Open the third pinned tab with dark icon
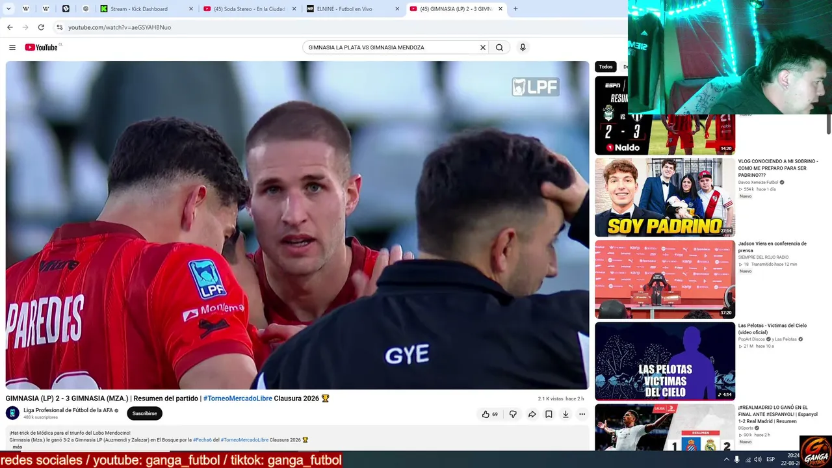832x468 pixels. tap(66, 9)
